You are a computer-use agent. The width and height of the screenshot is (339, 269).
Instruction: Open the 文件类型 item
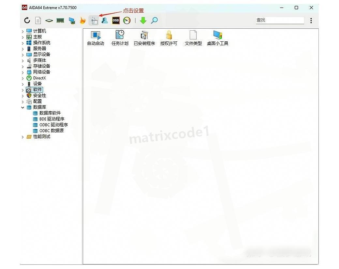pyautogui.click(x=193, y=38)
